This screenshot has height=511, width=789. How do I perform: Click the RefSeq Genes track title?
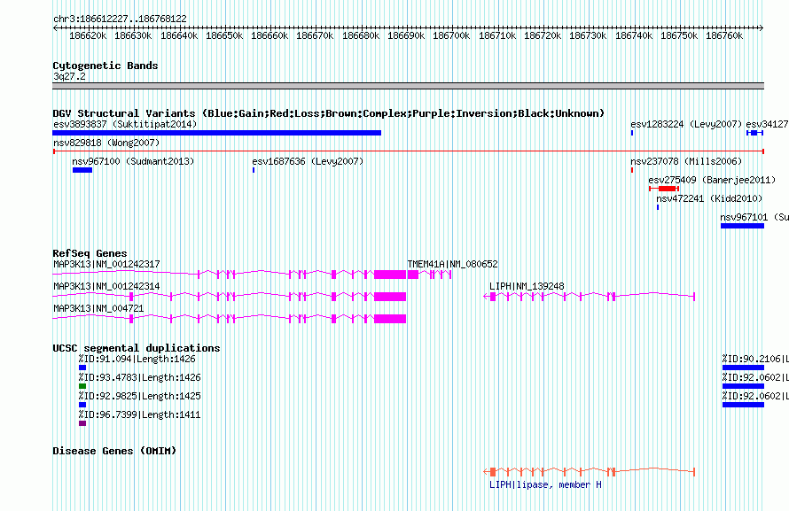[90, 253]
